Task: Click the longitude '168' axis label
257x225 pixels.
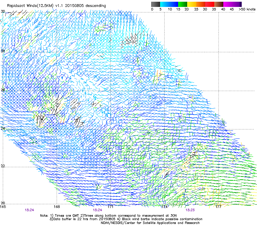Action: [57, 207]
